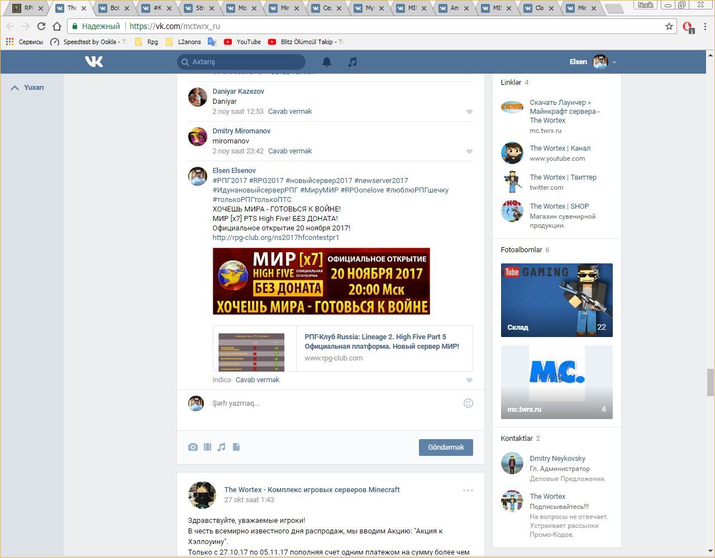Screen dimensions: 715x558
Task: Open the Linklər section header
Action: pos(514,83)
